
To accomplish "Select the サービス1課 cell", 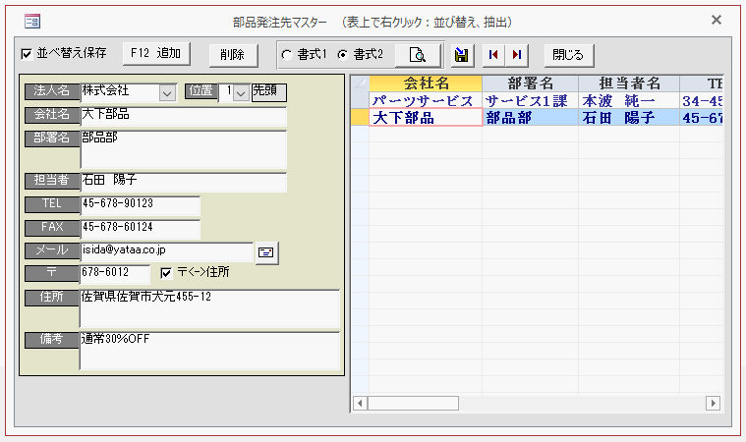I will [x=531, y=101].
